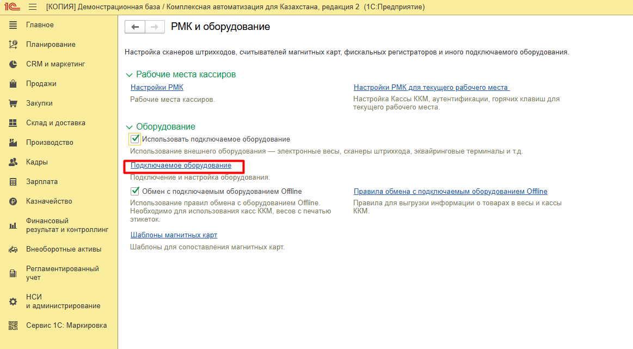The width and height of the screenshot is (633, 349).
Task: Click the 1C logo icon
Action: tap(12, 7)
